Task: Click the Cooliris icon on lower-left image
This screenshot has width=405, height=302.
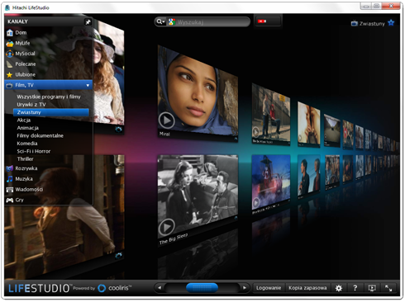Action: point(118,256)
